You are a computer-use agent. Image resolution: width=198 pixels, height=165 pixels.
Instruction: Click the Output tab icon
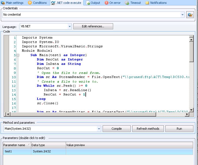[x=88, y=3]
